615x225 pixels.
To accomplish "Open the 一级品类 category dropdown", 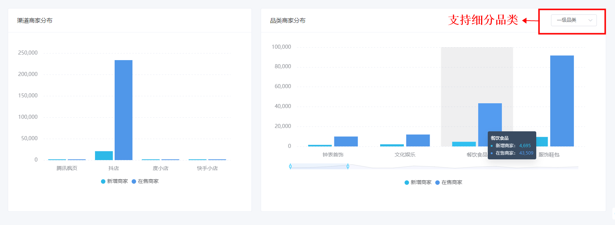I will [x=574, y=20].
